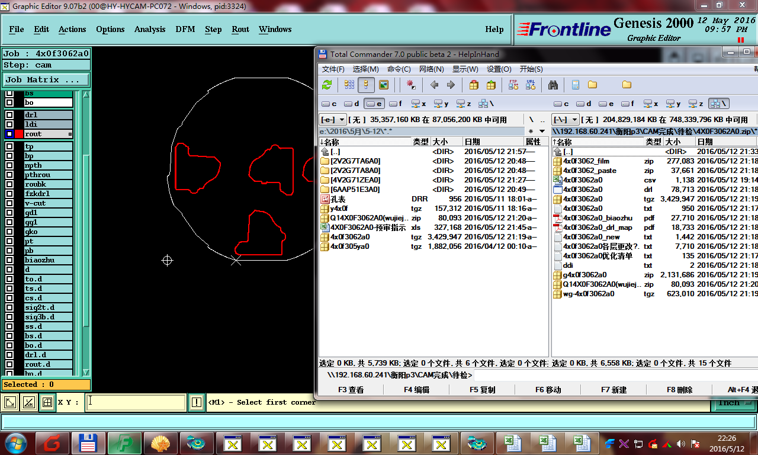Click the Job Matrix button
The image size is (758, 455).
tap(46, 79)
